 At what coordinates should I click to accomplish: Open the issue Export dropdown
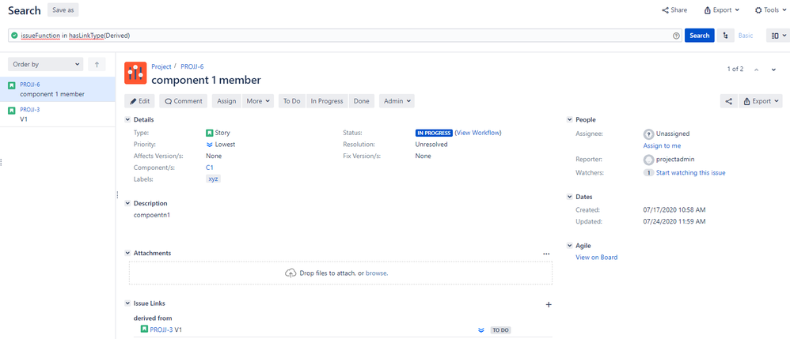pos(761,101)
